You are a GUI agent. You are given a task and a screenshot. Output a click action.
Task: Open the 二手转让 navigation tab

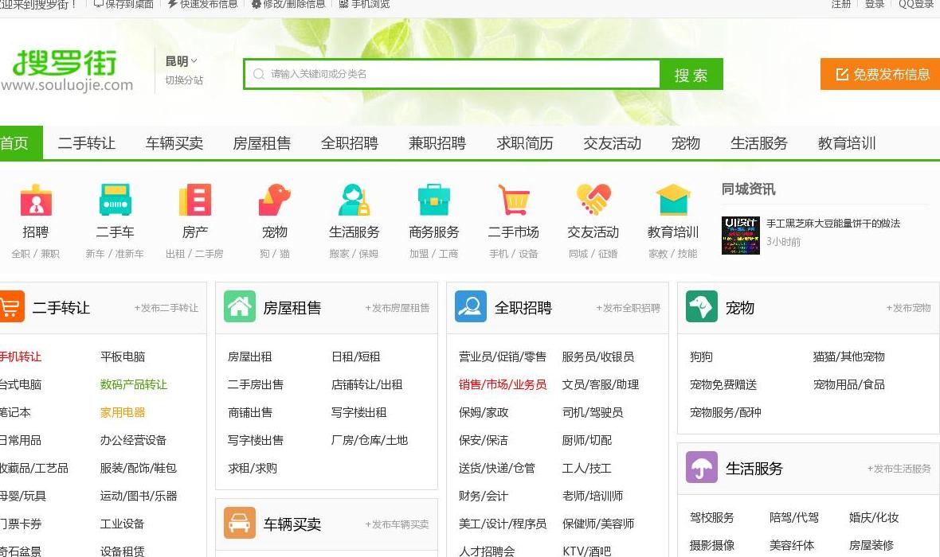point(86,143)
